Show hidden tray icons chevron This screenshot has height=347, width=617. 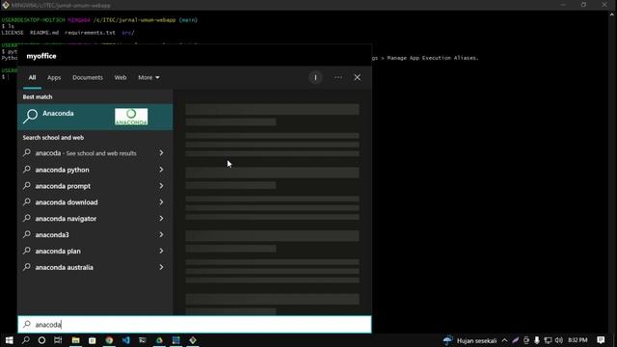point(504,340)
